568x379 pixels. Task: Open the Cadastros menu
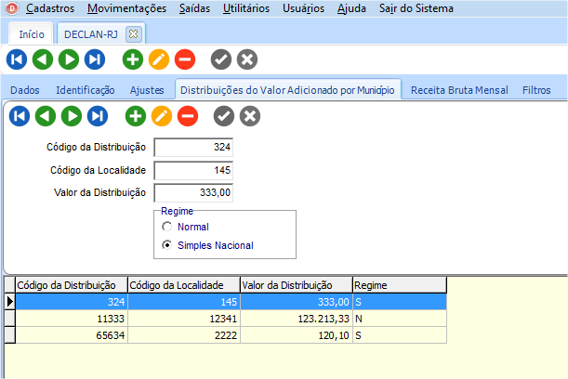[x=50, y=8]
